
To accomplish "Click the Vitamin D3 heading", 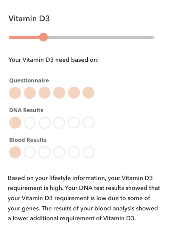I will click(29, 19).
